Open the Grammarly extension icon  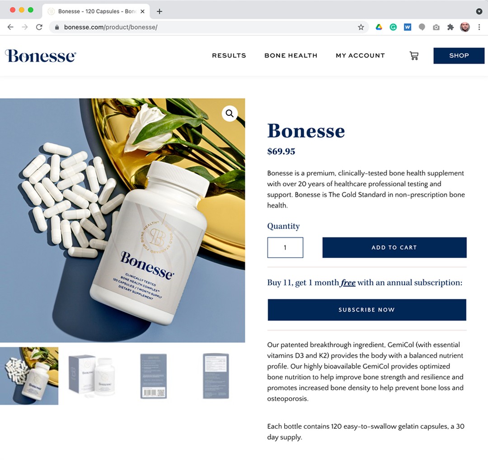(393, 27)
